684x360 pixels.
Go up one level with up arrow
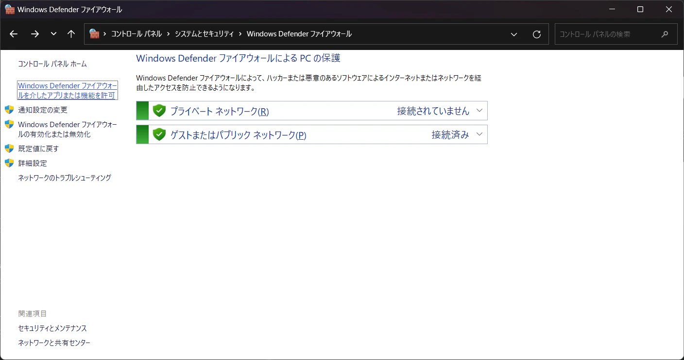point(71,34)
